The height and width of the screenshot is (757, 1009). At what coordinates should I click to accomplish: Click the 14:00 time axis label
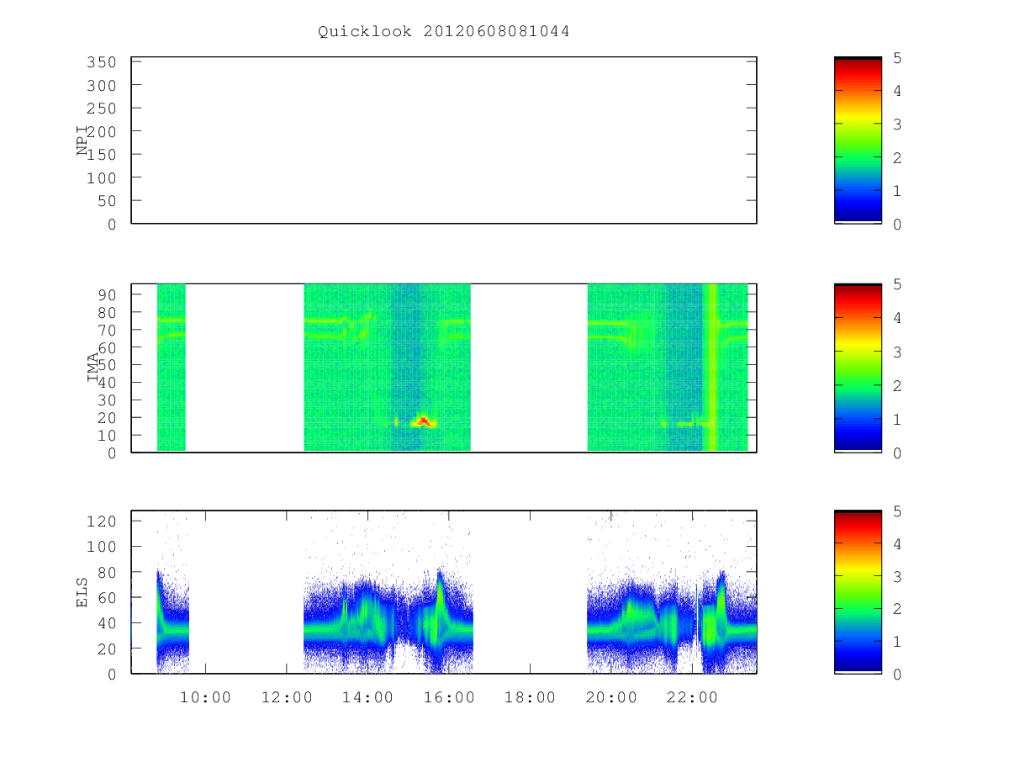point(368,697)
